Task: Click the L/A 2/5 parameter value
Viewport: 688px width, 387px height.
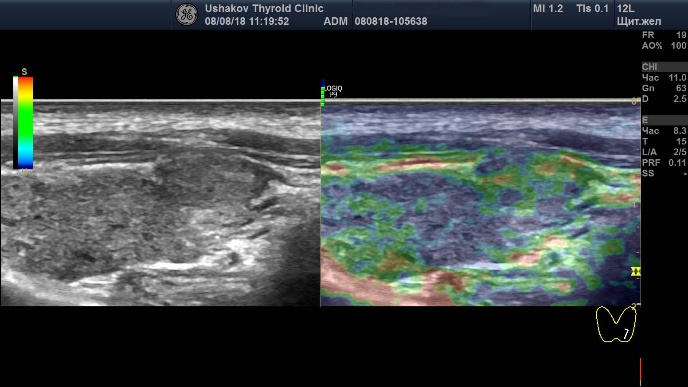Action: pyautogui.click(x=664, y=152)
